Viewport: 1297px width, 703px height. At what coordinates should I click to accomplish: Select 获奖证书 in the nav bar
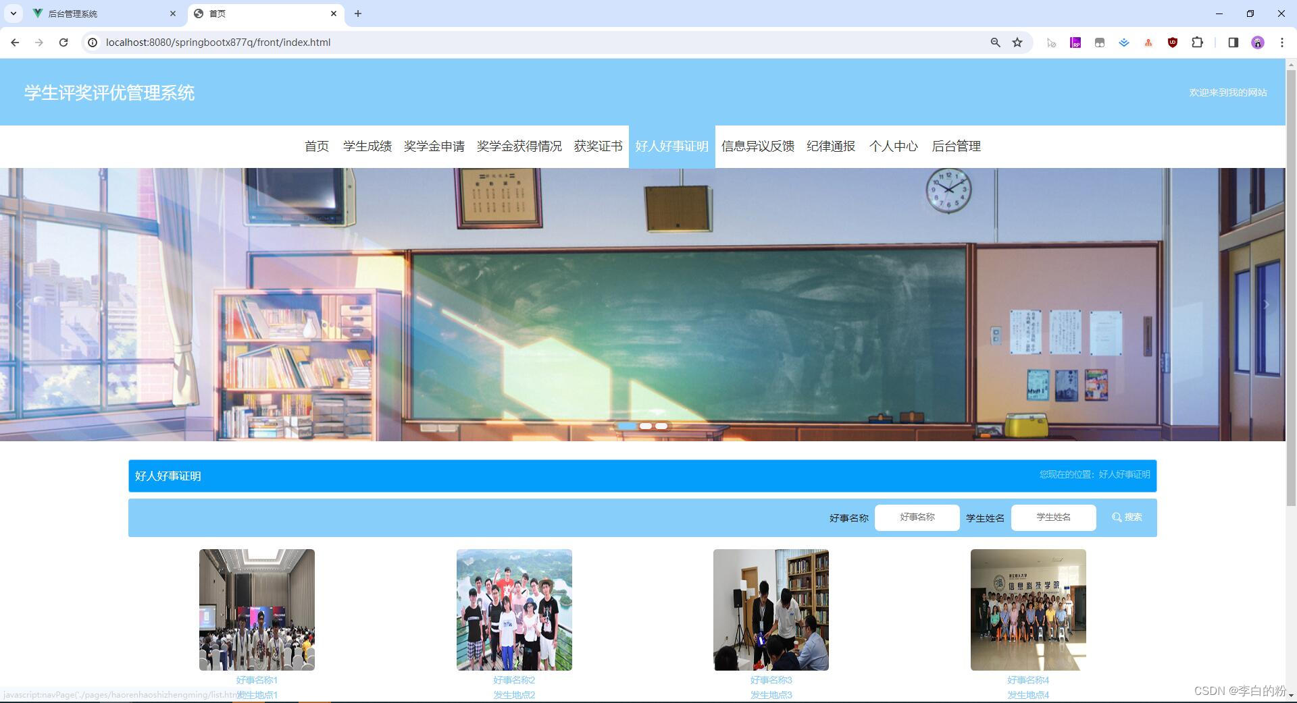pyautogui.click(x=599, y=146)
